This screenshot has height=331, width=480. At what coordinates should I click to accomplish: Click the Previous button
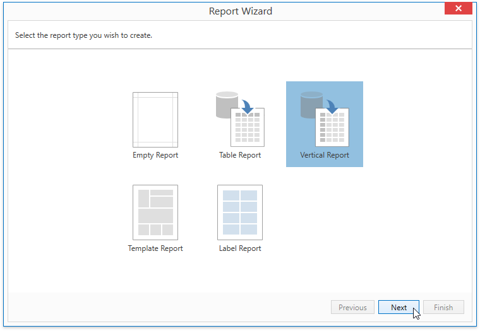click(x=352, y=307)
